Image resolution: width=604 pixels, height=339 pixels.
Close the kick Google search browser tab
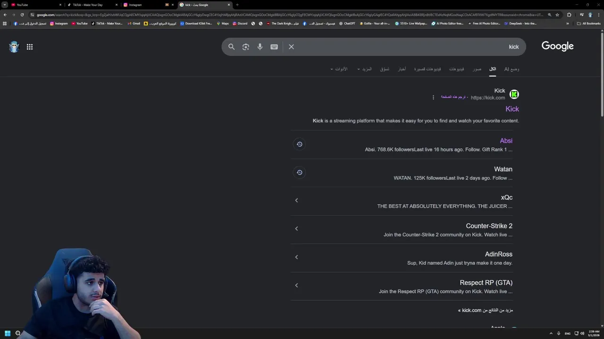coord(229,5)
